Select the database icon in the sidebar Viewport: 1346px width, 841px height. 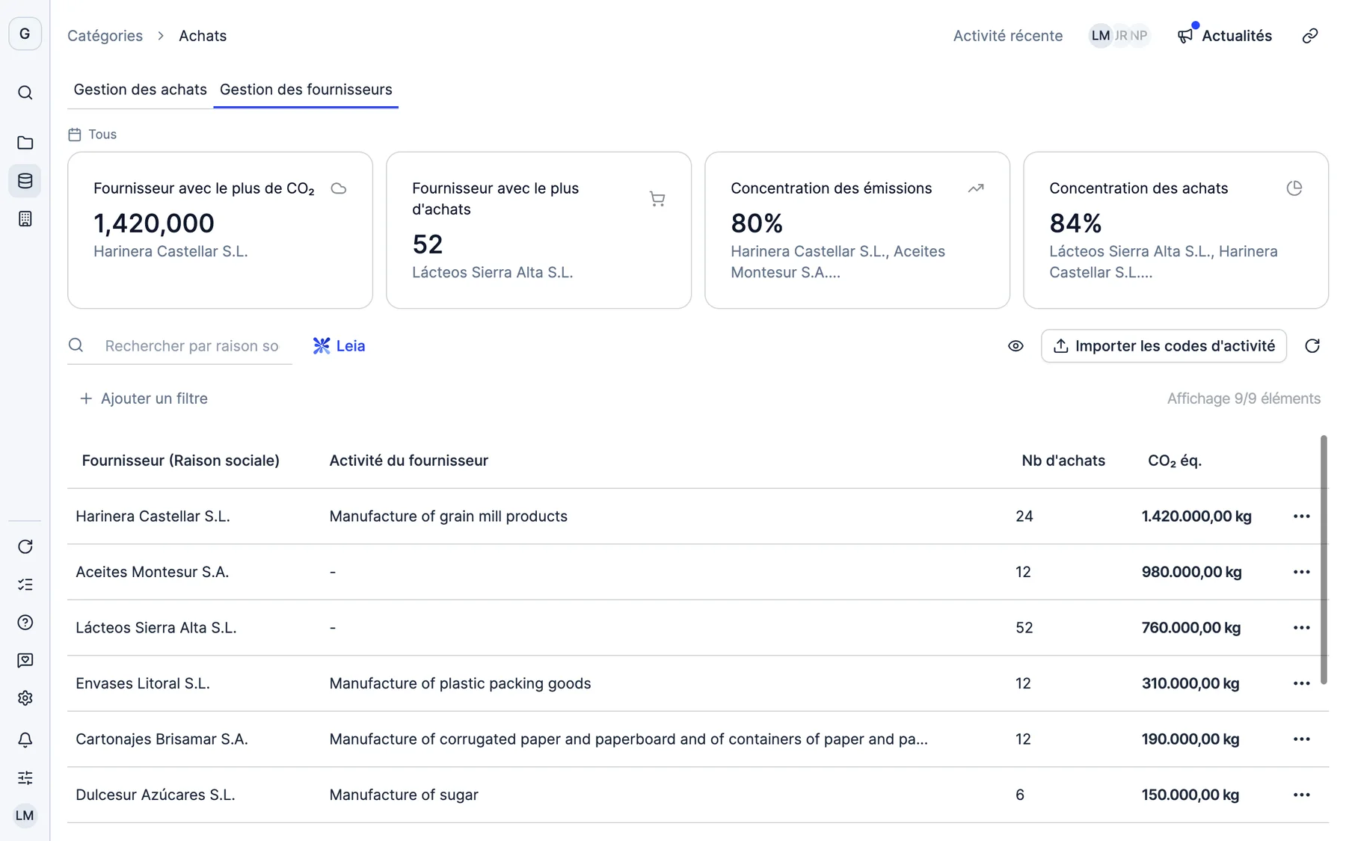click(25, 181)
